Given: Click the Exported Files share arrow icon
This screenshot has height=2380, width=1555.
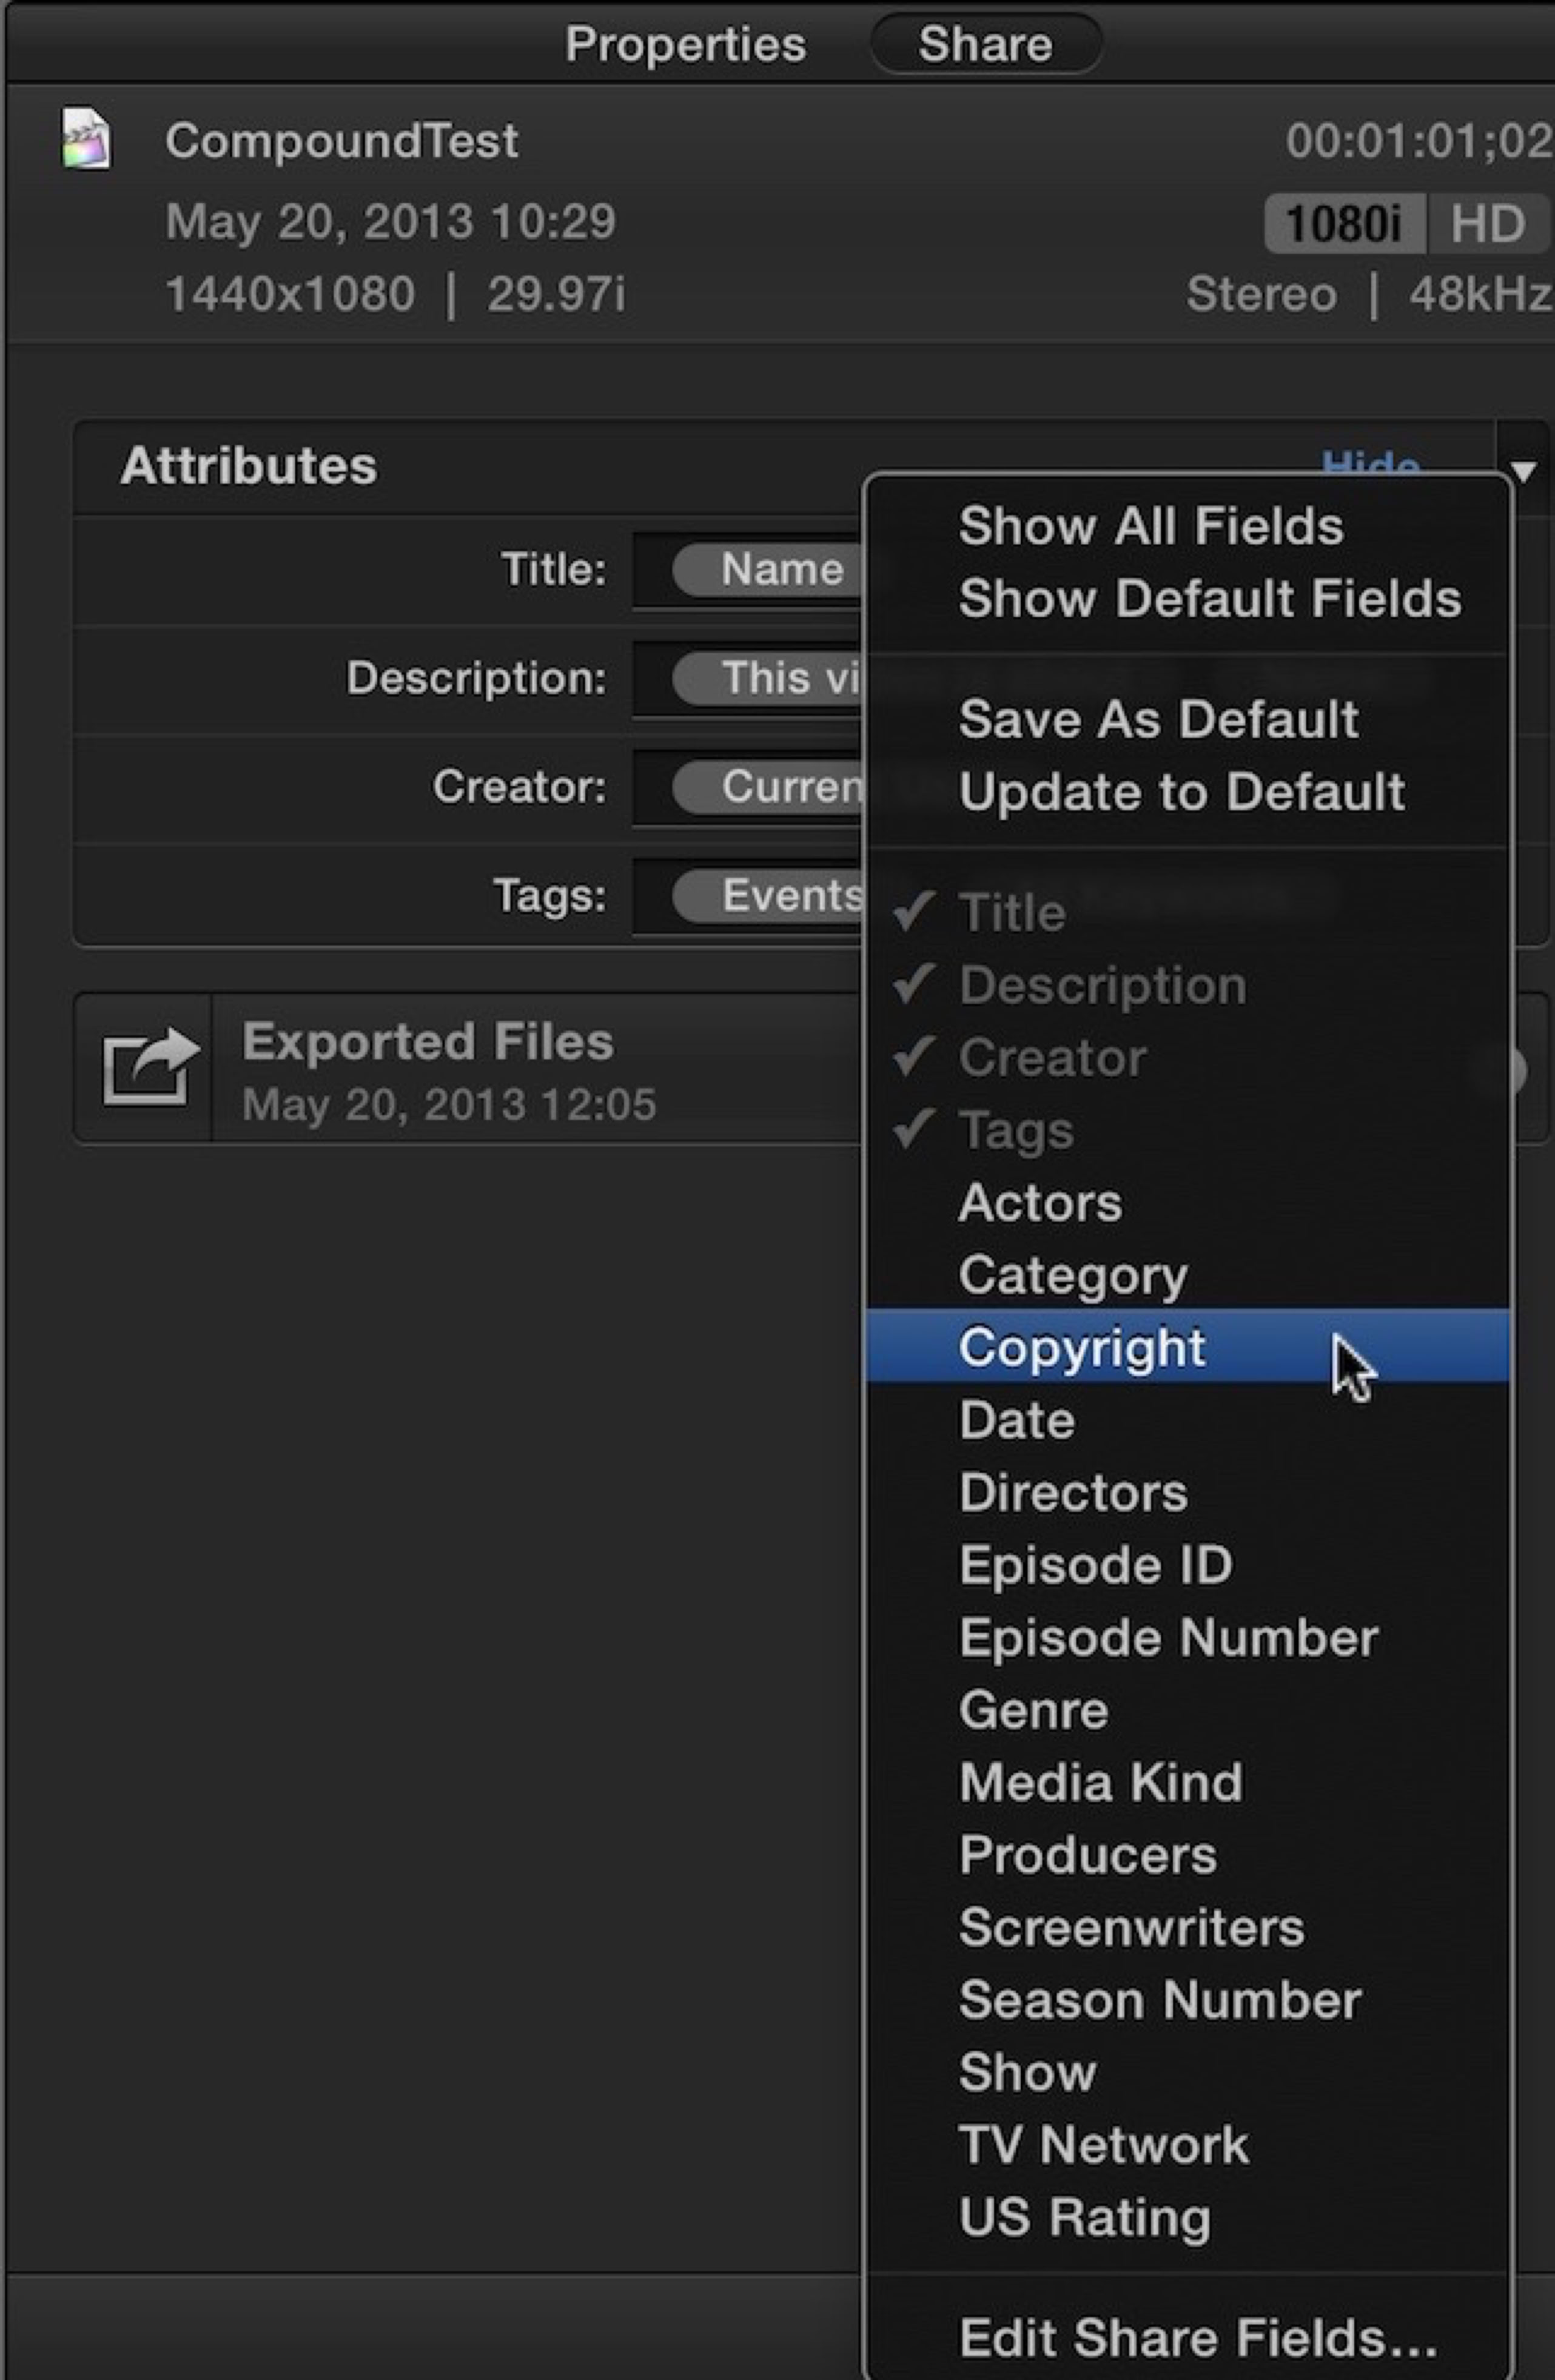Looking at the screenshot, I should (148, 1067).
